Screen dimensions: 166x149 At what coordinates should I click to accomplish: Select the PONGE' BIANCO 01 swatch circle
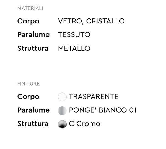coord(62,110)
